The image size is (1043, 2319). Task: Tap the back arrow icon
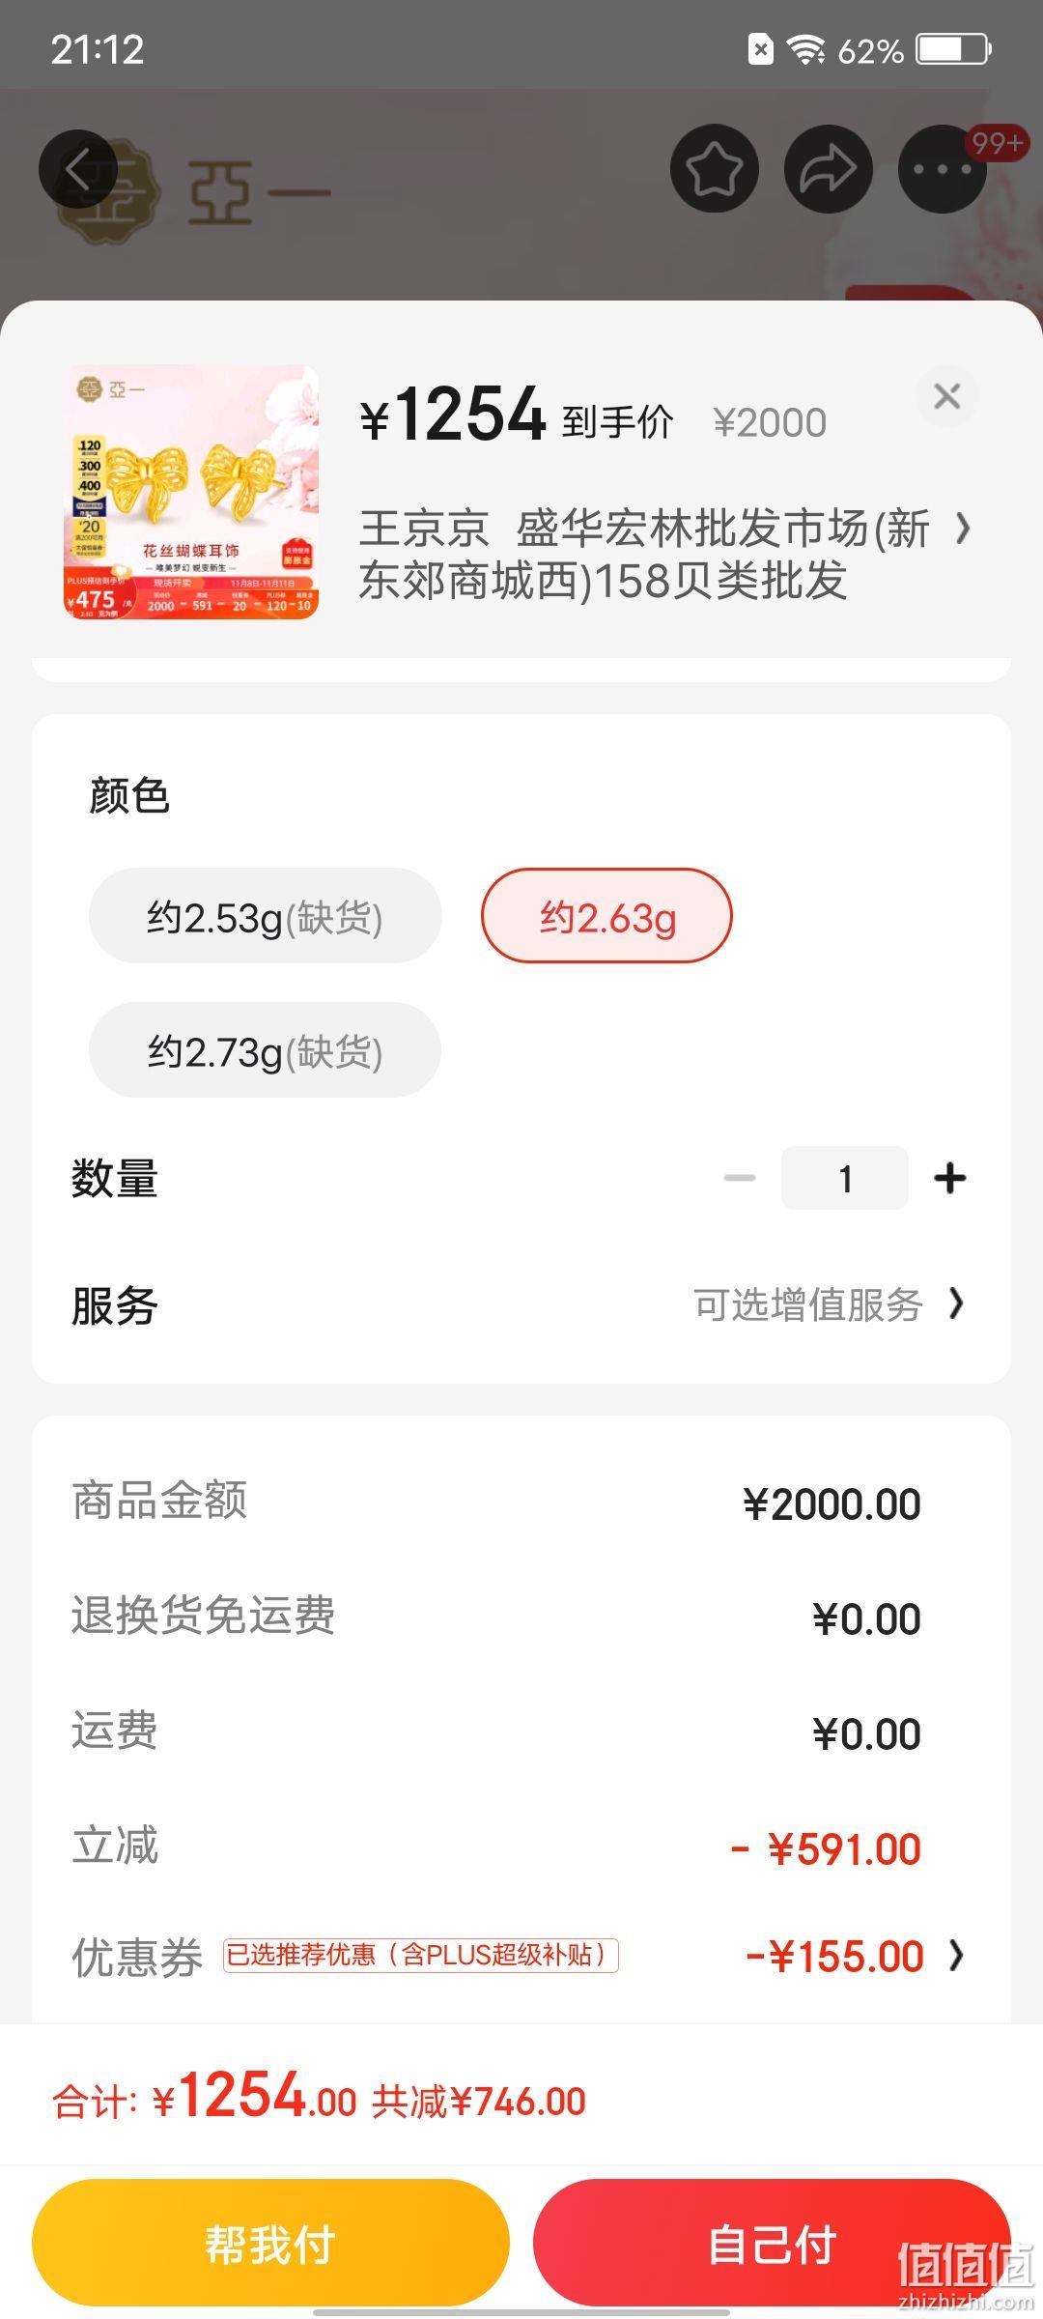pos(78,169)
